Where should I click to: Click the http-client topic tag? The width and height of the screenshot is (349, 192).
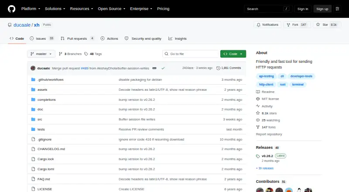(x=266, y=84)
